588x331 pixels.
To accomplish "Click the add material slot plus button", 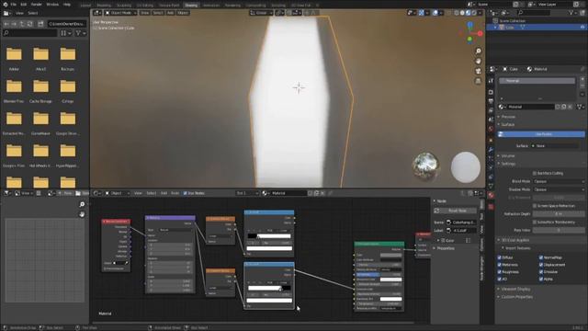I will pos(582,80).
